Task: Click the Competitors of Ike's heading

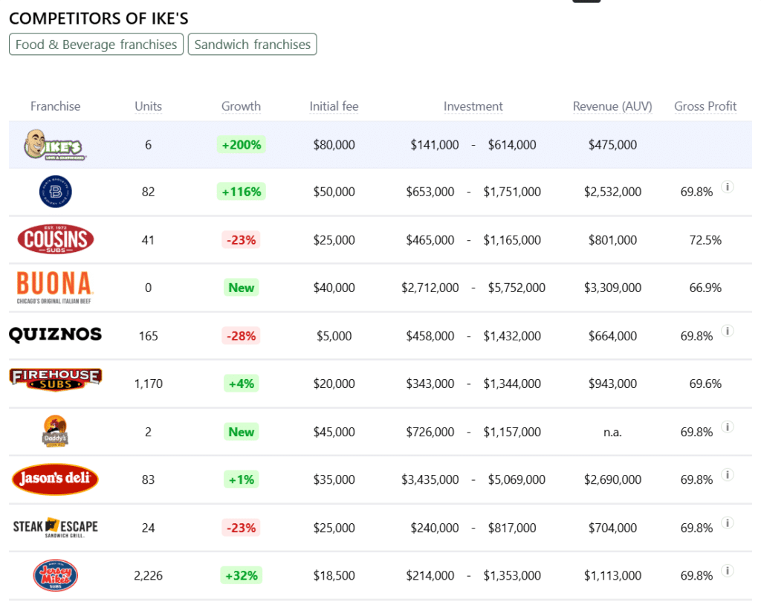Action: [x=99, y=19]
